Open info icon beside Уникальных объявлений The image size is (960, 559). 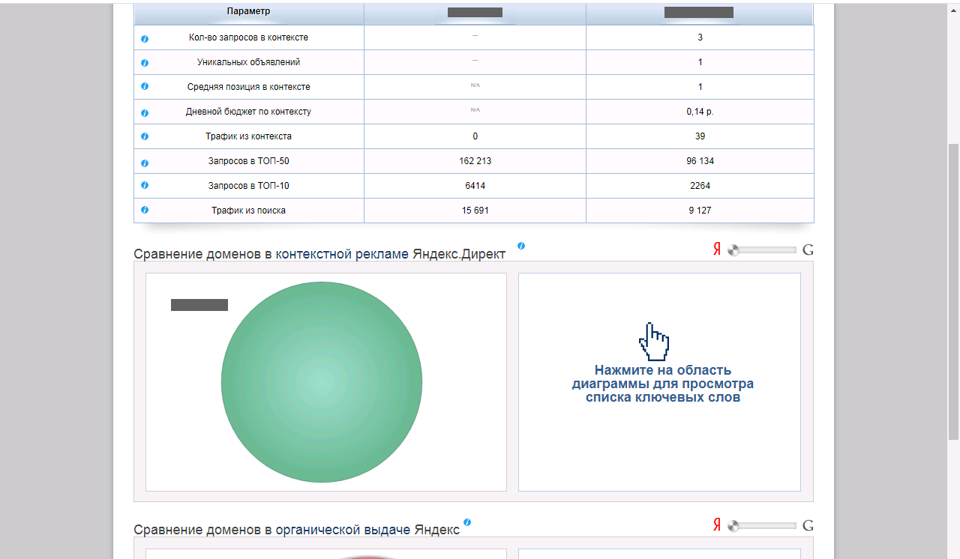pyautogui.click(x=145, y=63)
